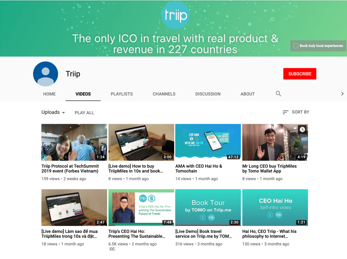Click '130 views • 3 months ago' text
The height and width of the screenshot is (259, 347).
tap(266, 244)
